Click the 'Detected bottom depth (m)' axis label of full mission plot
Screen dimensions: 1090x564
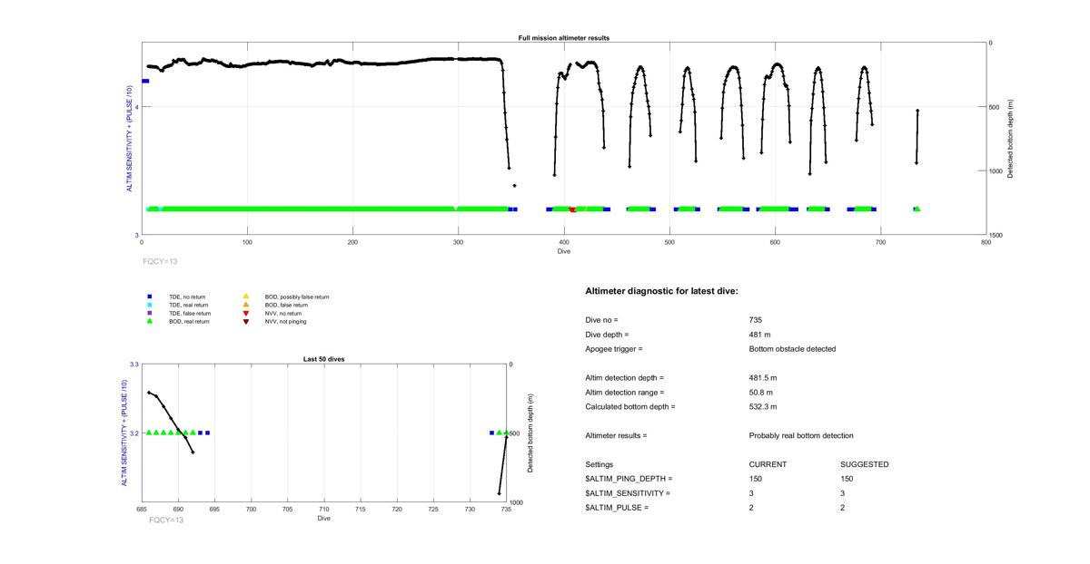point(1010,139)
